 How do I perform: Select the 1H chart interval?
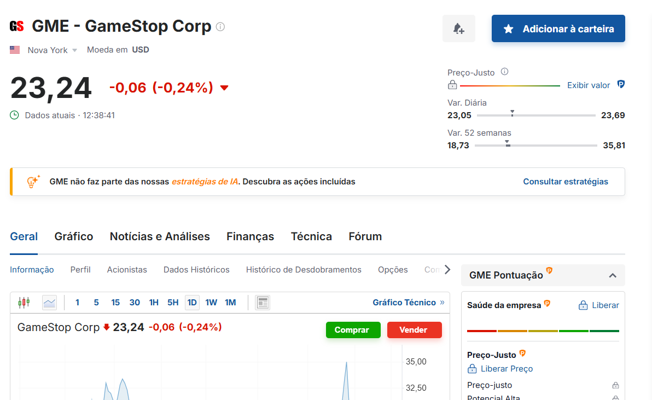pos(154,303)
